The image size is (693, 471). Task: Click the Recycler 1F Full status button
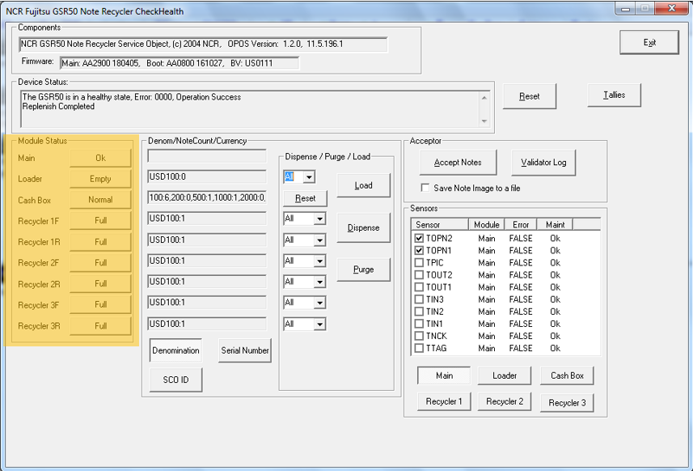pos(100,220)
